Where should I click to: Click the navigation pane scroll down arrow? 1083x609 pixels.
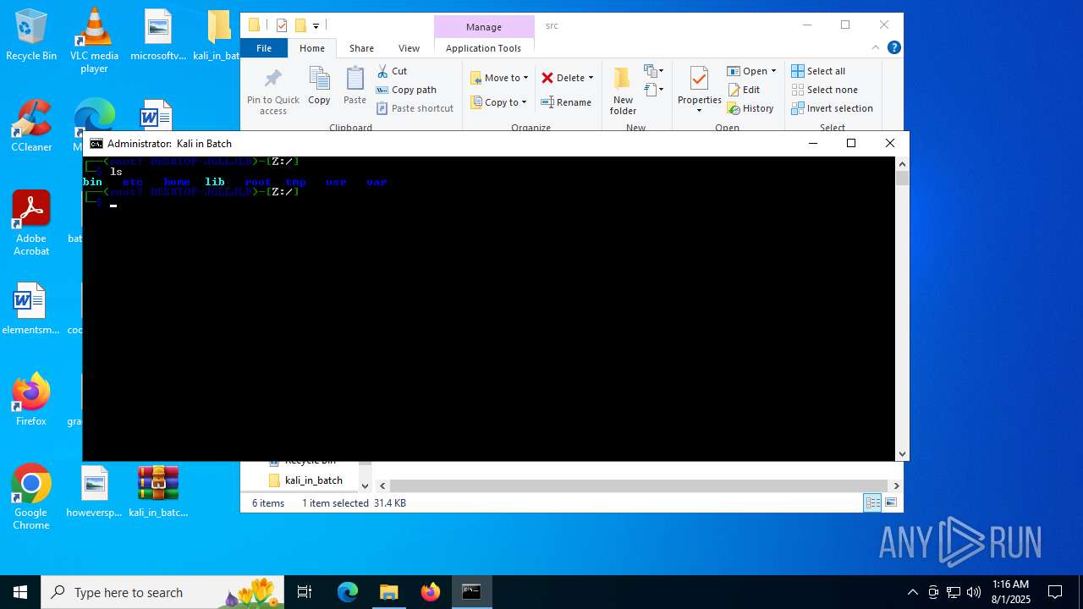pyautogui.click(x=365, y=486)
